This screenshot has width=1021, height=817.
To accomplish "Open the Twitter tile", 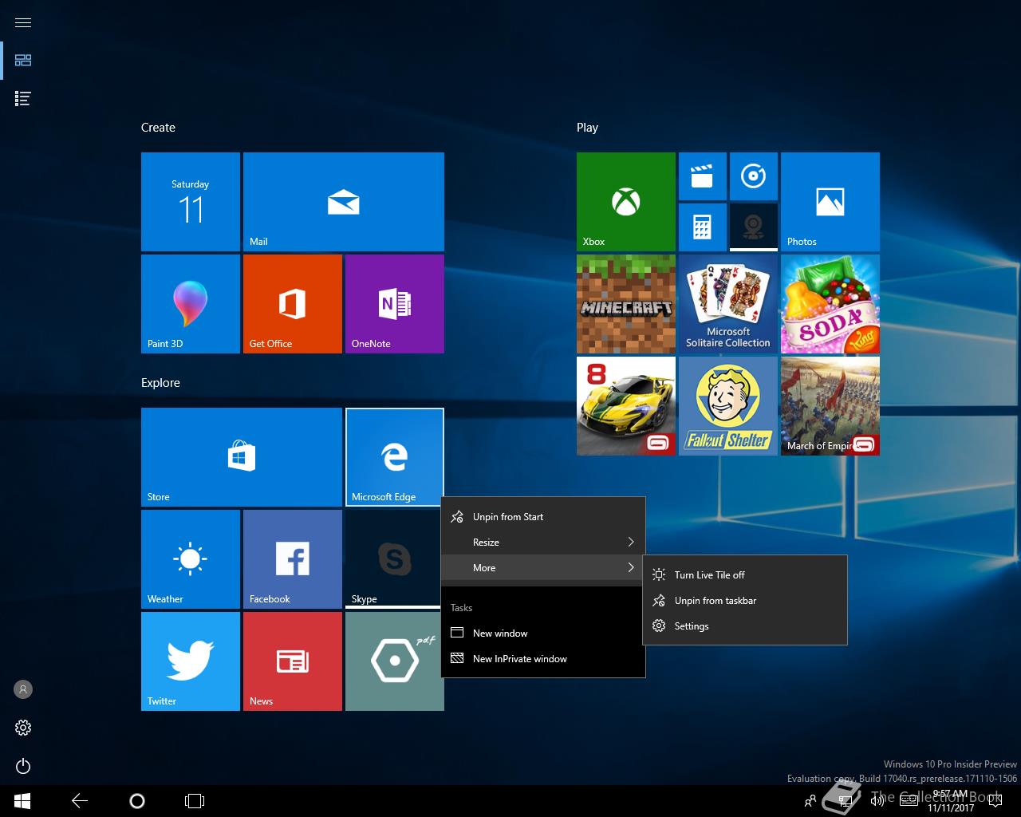I will click(x=191, y=661).
